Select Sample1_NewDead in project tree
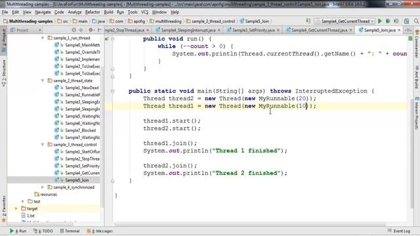The width and height of the screenshot is (420, 236). point(81,88)
